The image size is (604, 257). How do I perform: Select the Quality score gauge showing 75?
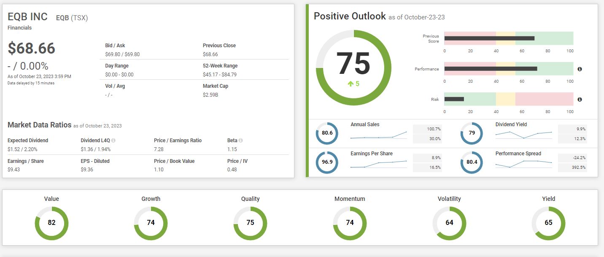(x=250, y=223)
